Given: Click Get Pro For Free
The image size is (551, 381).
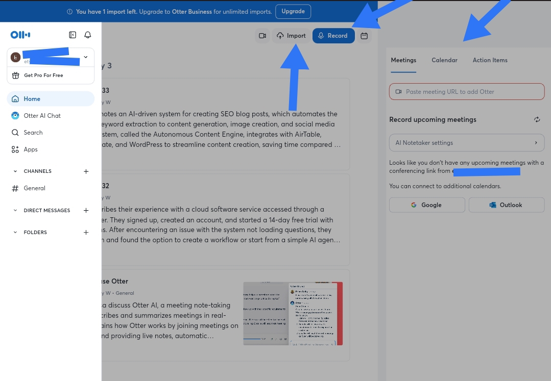Looking at the screenshot, I should coord(51,75).
